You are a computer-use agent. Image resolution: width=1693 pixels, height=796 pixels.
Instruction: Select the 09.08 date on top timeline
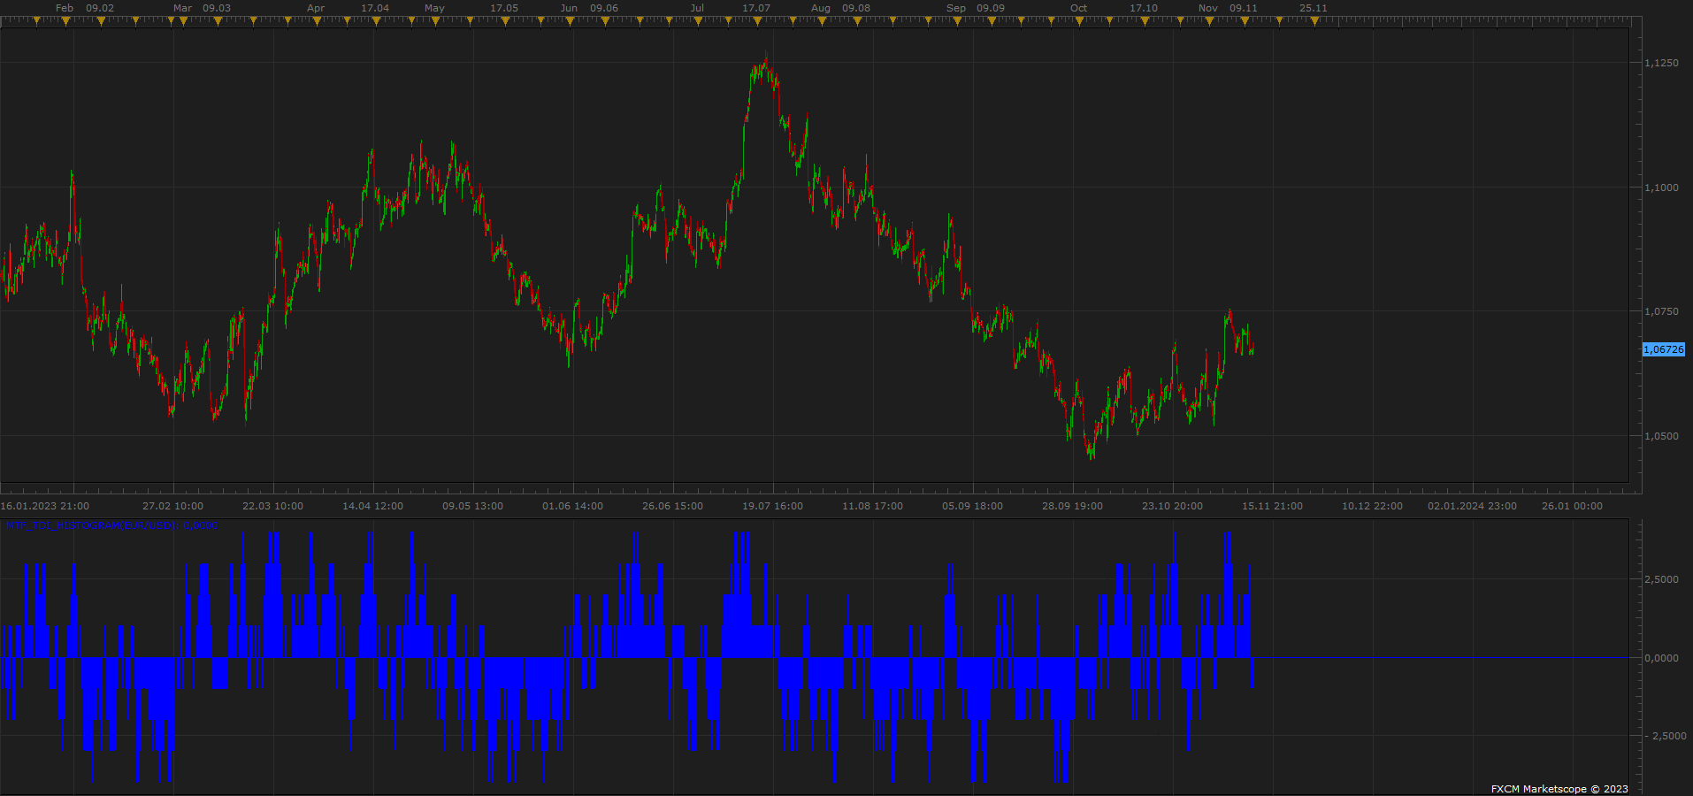coord(856,8)
